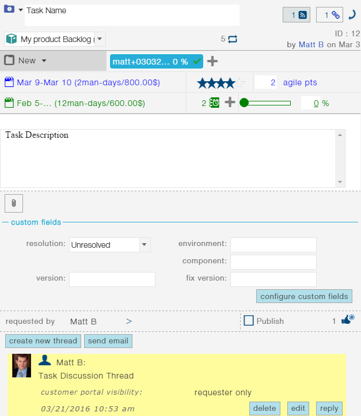Image resolution: width=361 pixels, height=416 pixels.
Task: Open the green time log stopwatch icon
Action: click(x=214, y=103)
